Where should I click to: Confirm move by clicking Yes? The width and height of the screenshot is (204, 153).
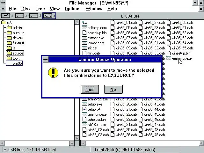tap(90, 89)
